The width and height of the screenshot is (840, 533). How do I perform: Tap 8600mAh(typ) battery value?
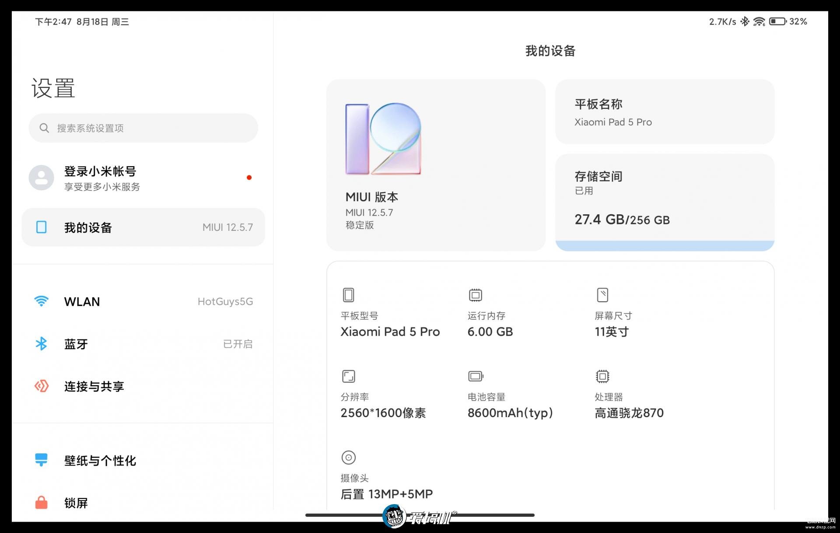click(x=510, y=413)
